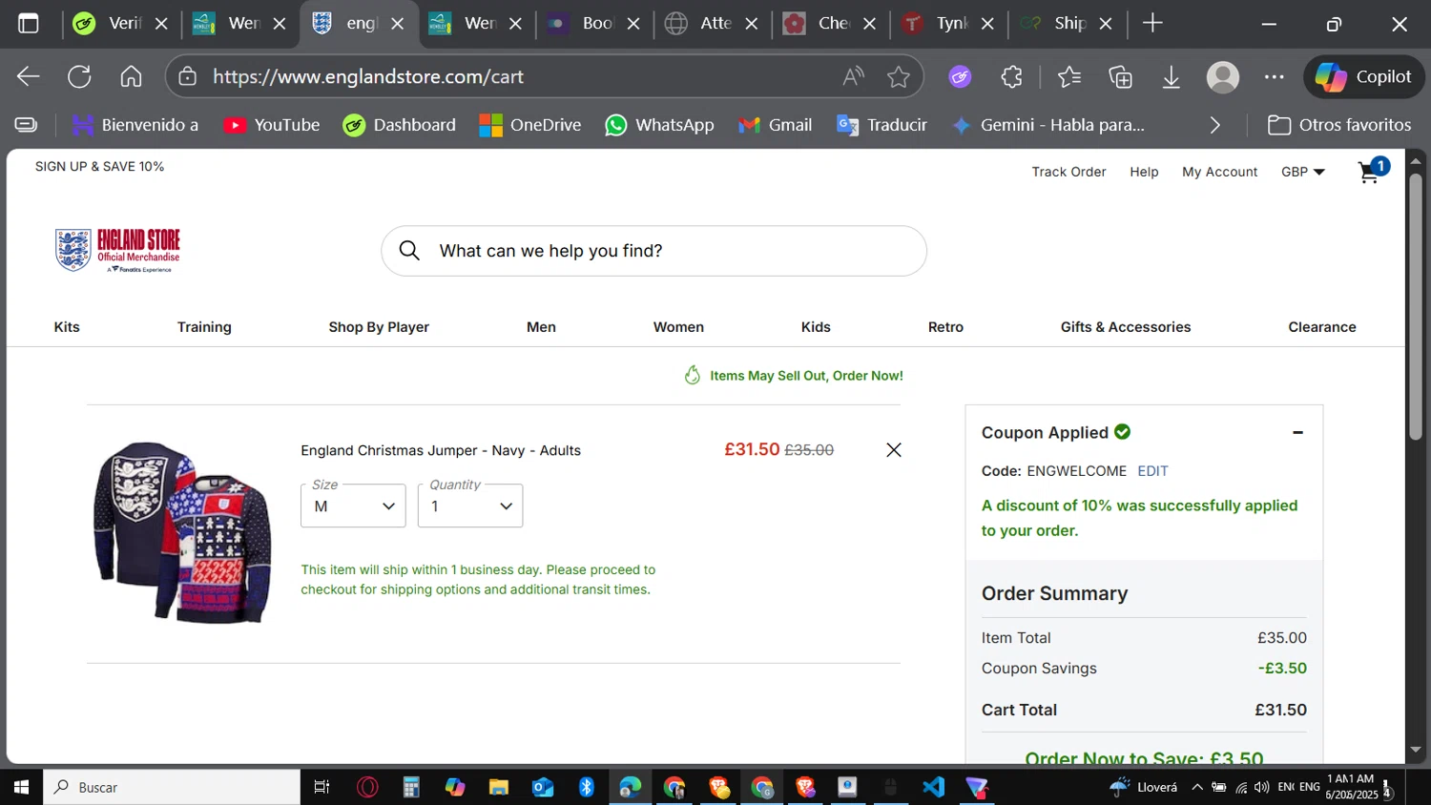The height and width of the screenshot is (805, 1431).
Task: Open the YouTube bookmark
Action: tap(272, 125)
